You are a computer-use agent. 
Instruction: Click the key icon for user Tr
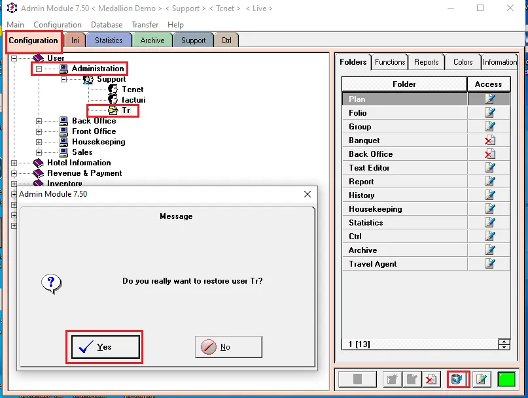pos(113,110)
